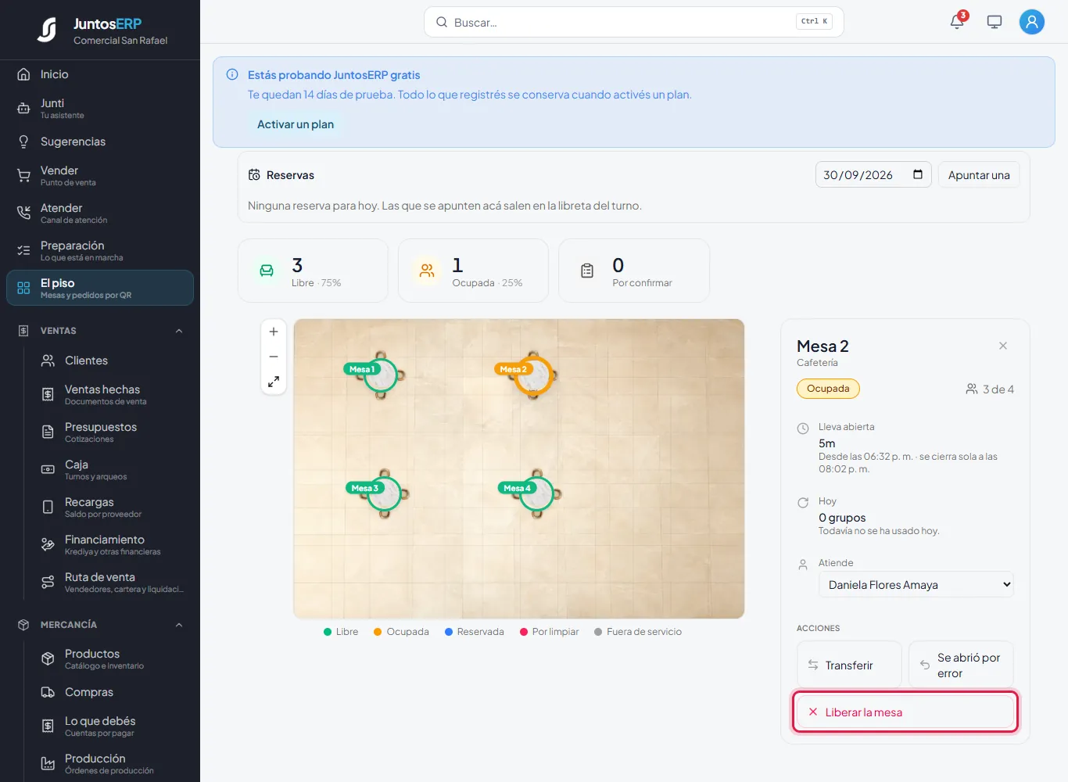Open Junti assistant
The width and height of the screenshot is (1068, 782).
pyautogui.click(x=100, y=108)
